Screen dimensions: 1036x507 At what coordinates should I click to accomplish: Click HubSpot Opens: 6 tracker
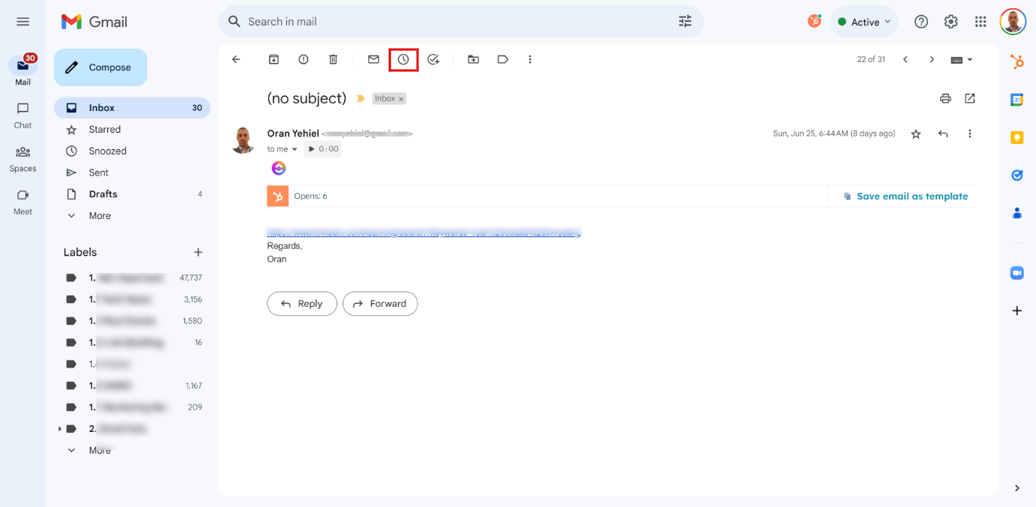[310, 196]
